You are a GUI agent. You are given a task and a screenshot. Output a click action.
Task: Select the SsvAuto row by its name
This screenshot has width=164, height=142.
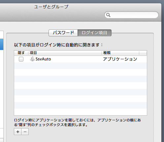click(x=43, y=59)
